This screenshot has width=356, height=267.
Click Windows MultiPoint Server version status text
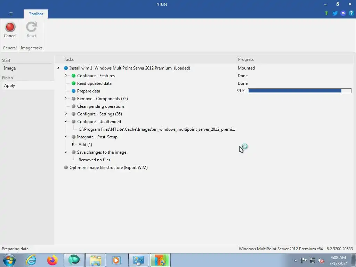[296, 249]
